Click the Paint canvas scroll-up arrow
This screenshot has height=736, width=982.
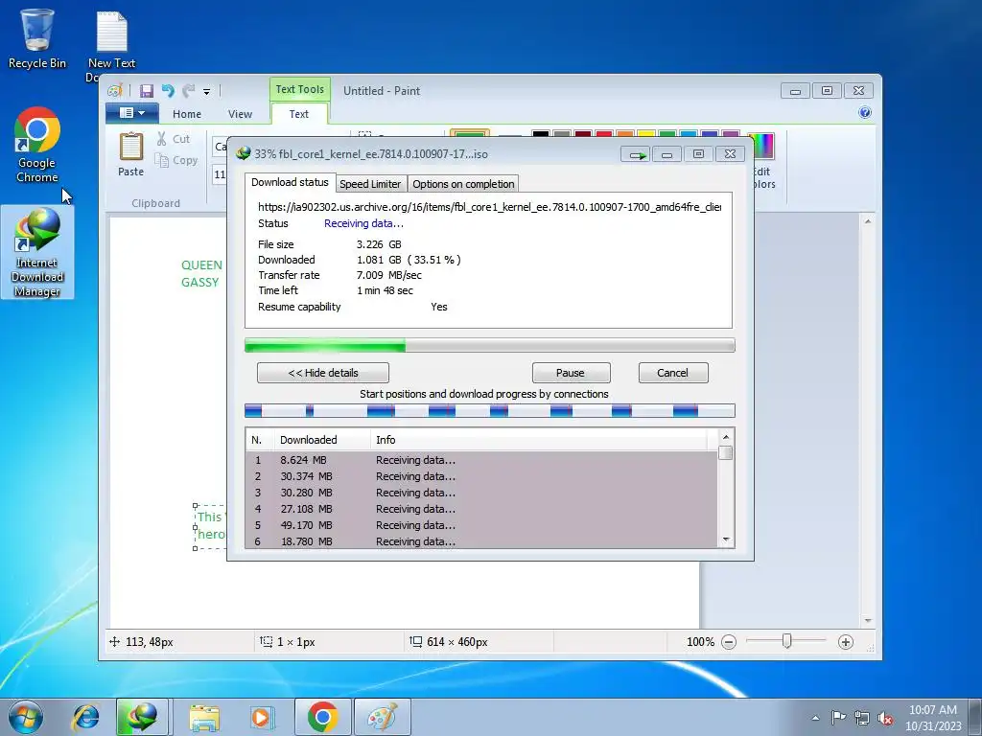(868, 221)
